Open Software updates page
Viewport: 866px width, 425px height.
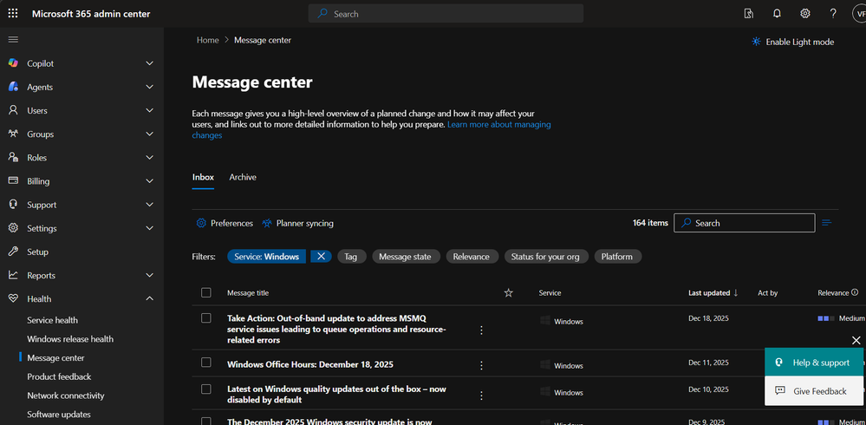click(59, 414)
